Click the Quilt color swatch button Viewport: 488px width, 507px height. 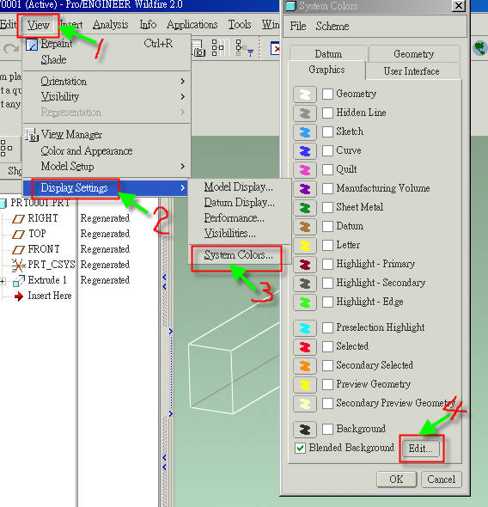305,170
